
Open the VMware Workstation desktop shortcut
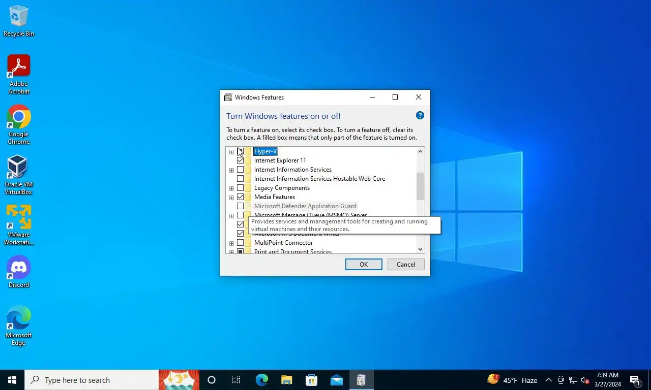pyautogui.click(x=19, y=225)
